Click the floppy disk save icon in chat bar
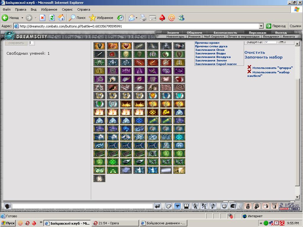The width and height of the screenshot is (303, 227). coord(186,206)
